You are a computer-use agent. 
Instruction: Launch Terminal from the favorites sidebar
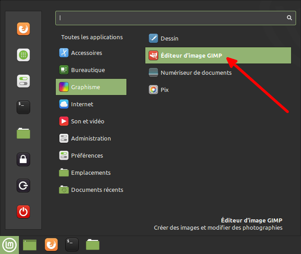(x=23, y=107)
